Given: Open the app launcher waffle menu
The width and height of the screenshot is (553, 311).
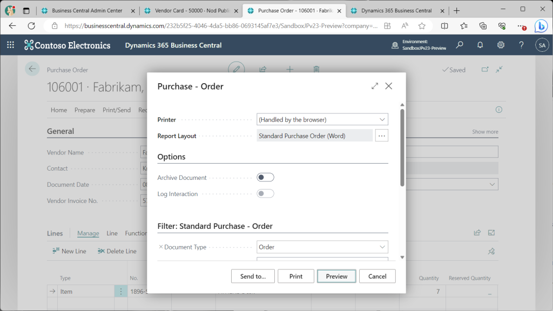Looking at the screenshot, I should click(x=11, y=45).
